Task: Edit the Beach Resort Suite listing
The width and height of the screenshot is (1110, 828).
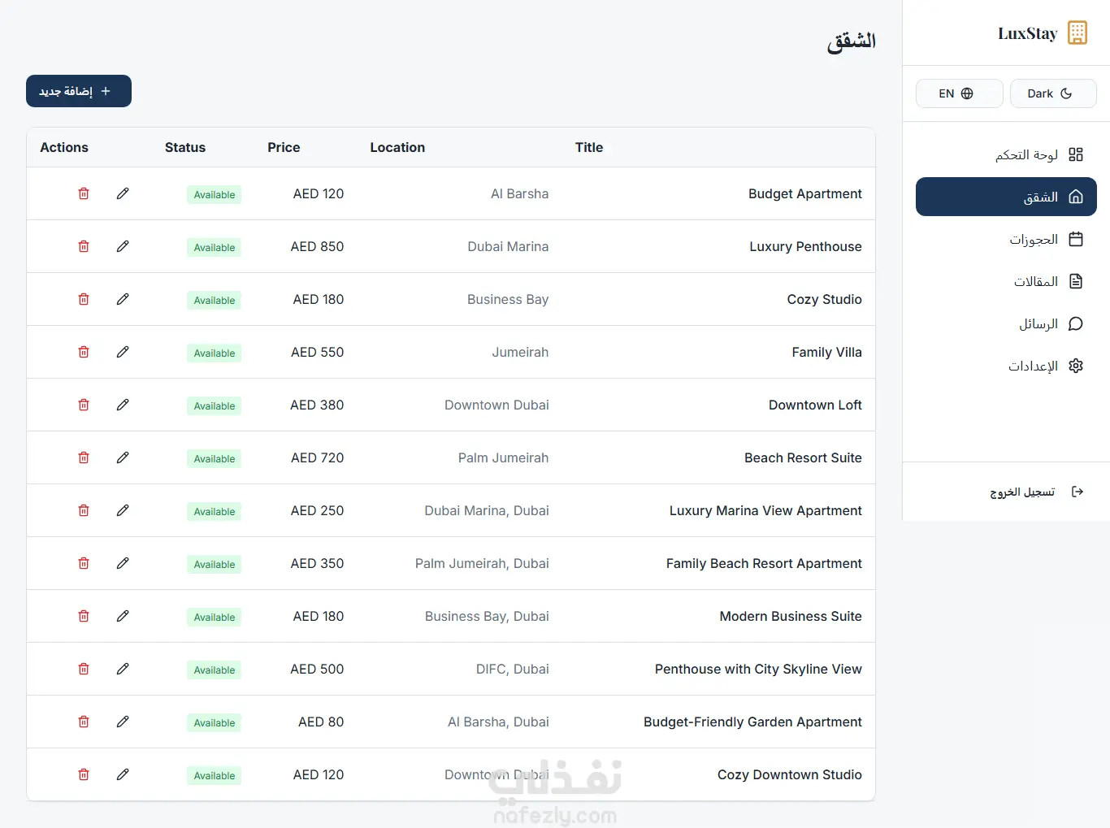Action: click(123, 457)
